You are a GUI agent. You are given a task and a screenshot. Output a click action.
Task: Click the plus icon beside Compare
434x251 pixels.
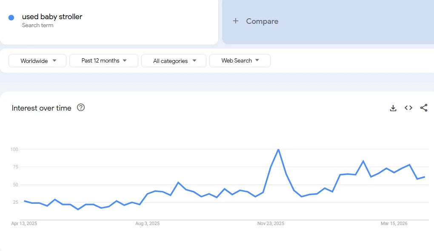pyautogui.click(x=236, y=21)
